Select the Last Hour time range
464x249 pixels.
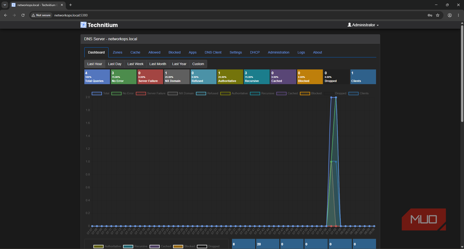pyautogui.click(x=95, y=64)
